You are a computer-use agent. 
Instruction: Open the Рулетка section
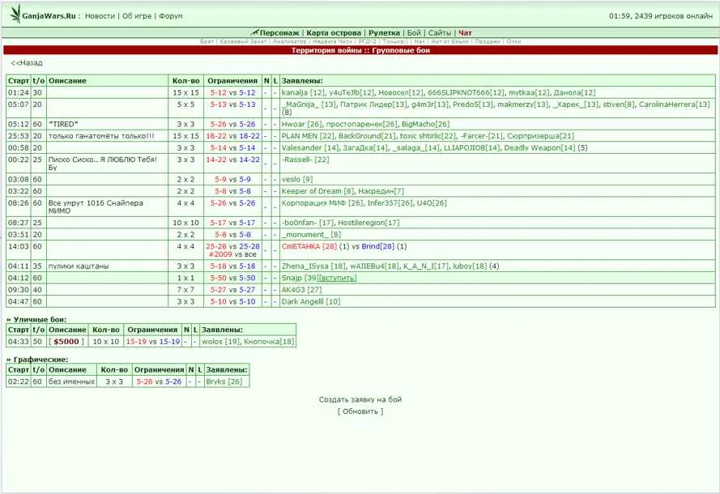pyautogui.click(x=384, y=33)
